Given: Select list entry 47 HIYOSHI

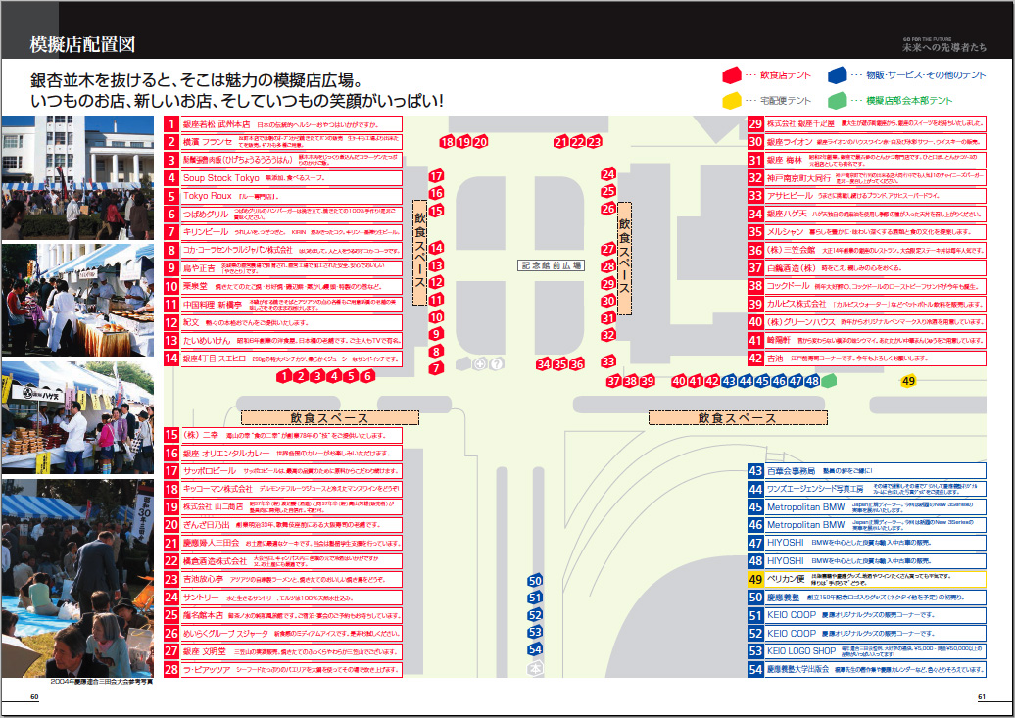Looking at the screenshot, I should [867, 543].
